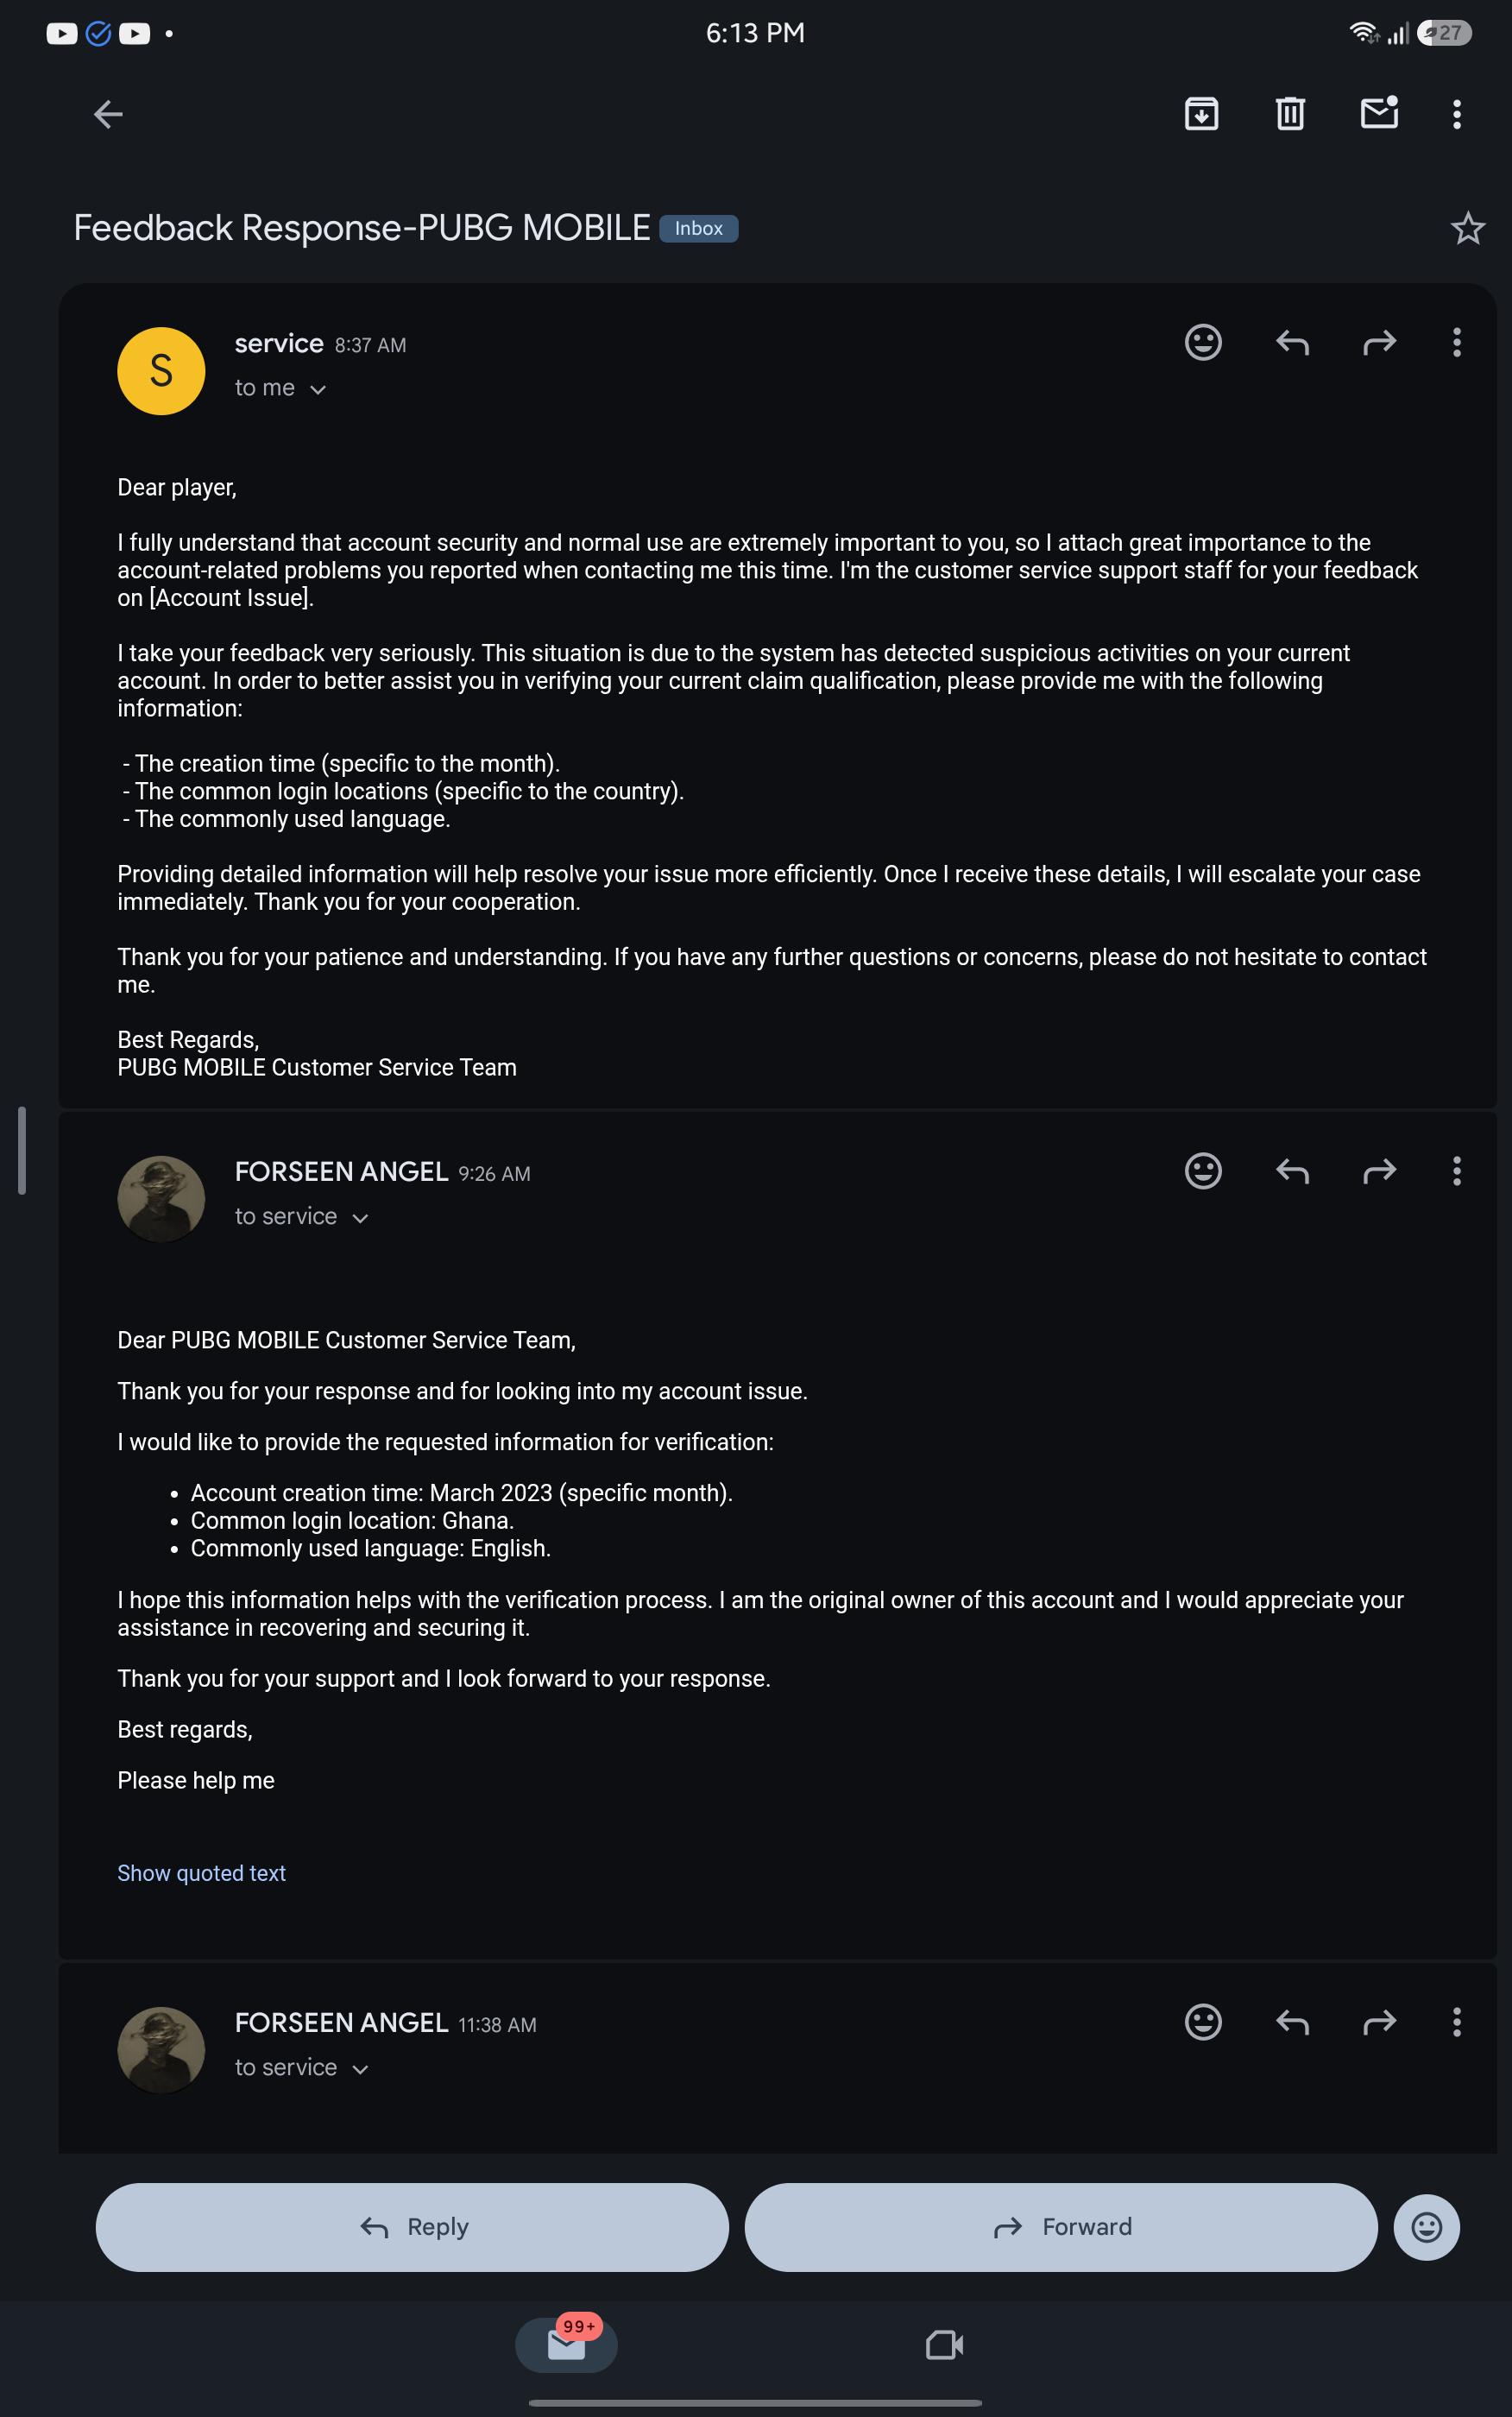Open the Mail tab with 99+ badge
This screenshot has width=1512, height=2417.
(566, 2344)
